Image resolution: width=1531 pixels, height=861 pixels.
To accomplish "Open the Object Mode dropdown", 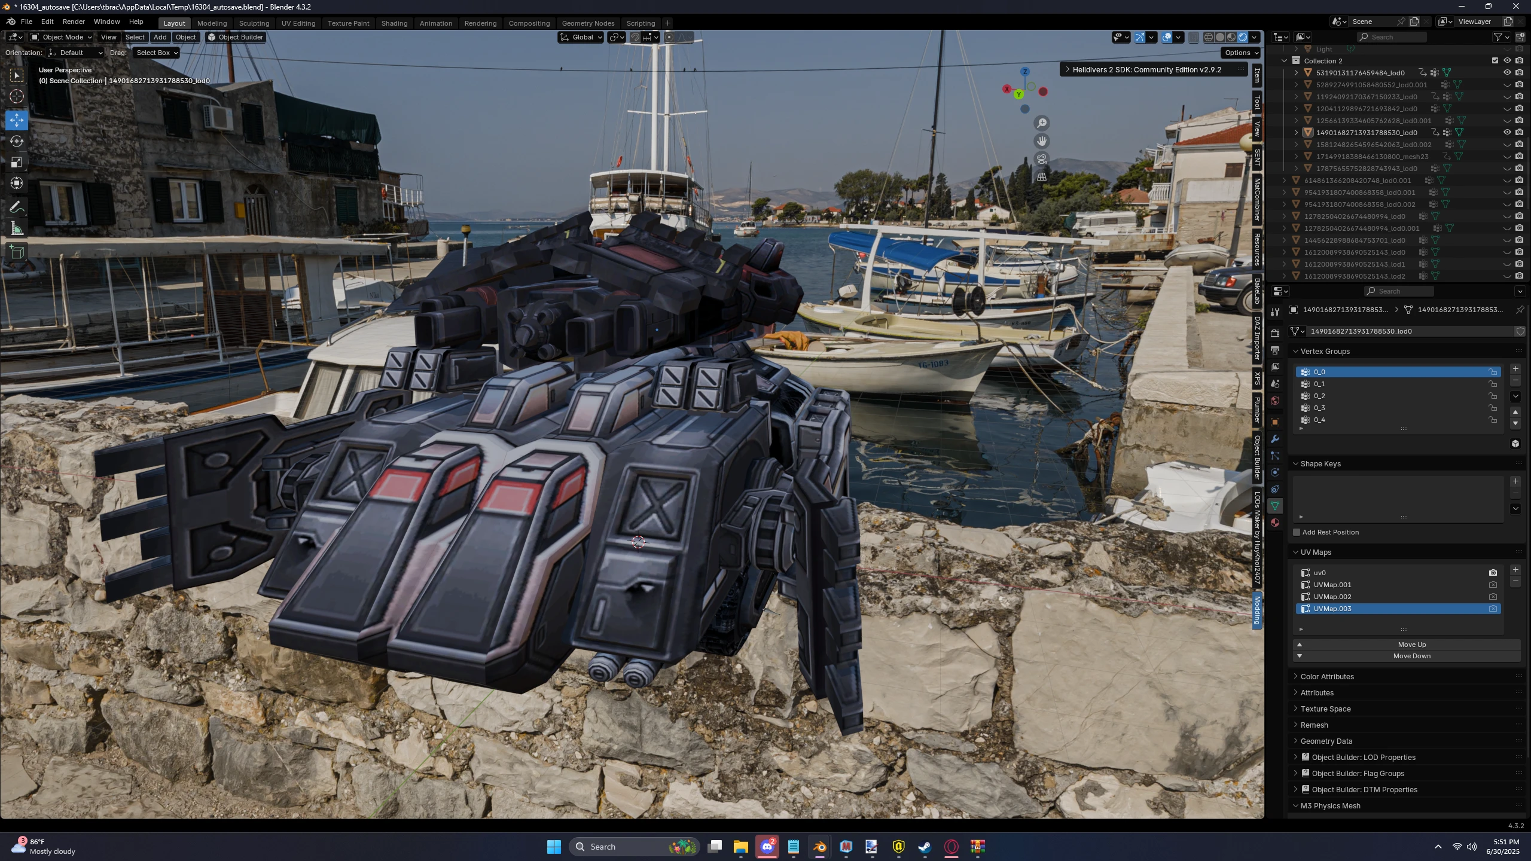I will (61, 37).
